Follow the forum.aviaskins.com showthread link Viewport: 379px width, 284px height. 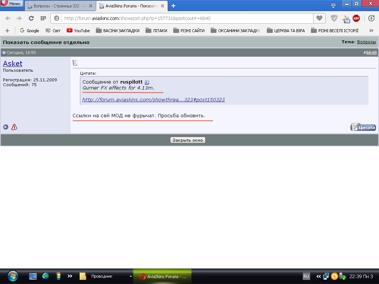tap(154, 99)
